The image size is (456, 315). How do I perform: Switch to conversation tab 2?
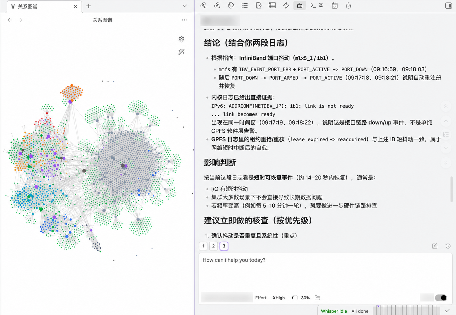click(x=213, y=246)
